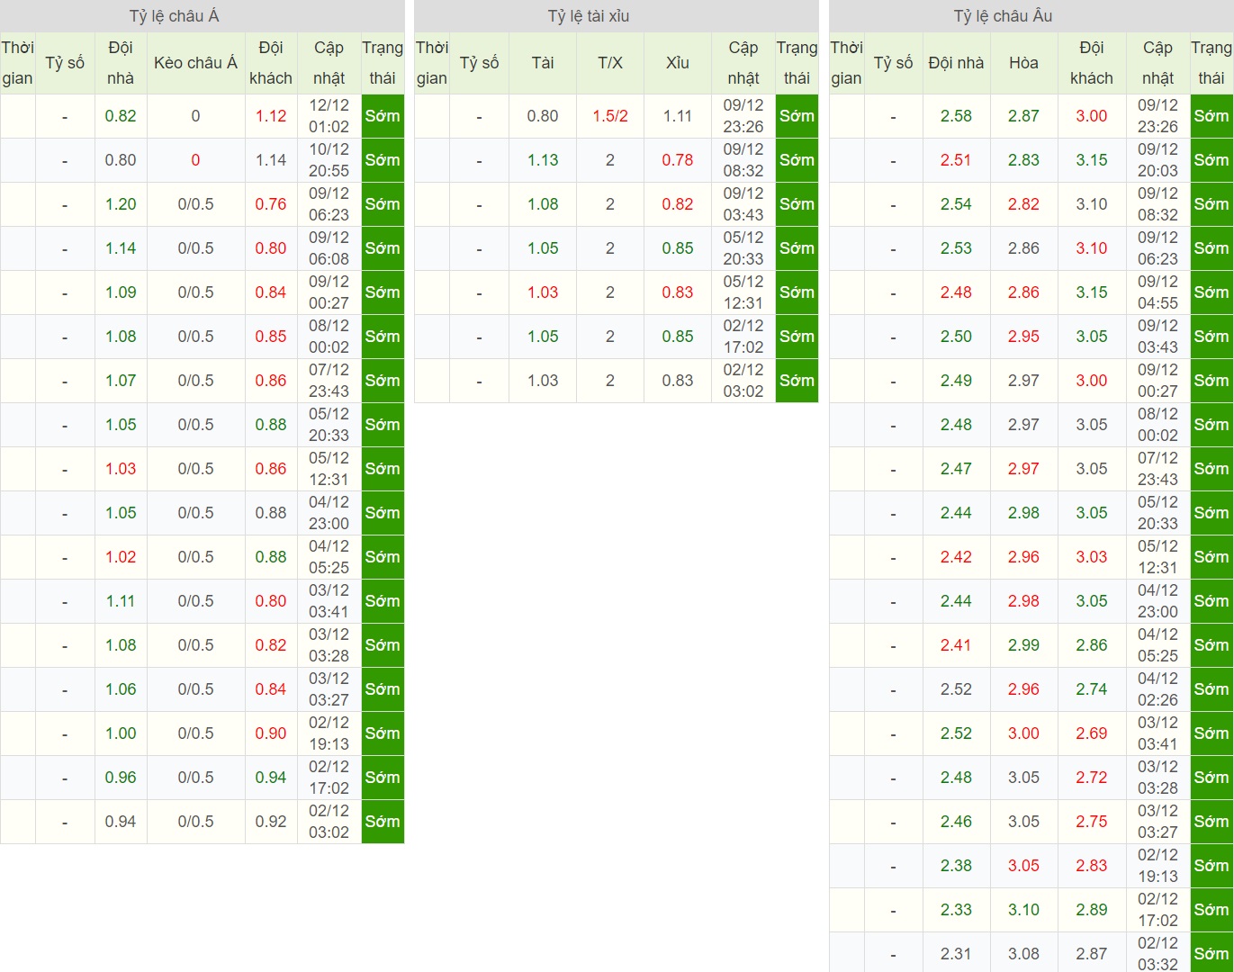Click the 1.07 home odds value
The image size is (1234, 972).
click(121, 381)
